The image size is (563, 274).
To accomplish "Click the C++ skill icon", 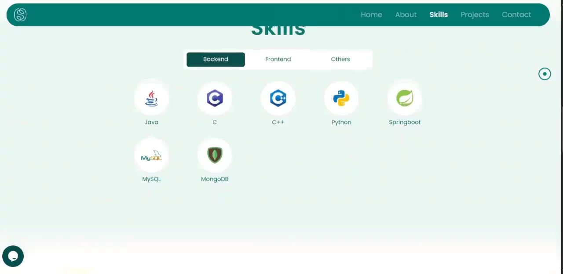I will [278, 98].
